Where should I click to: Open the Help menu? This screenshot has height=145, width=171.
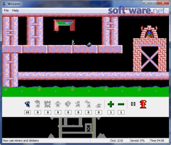tap(16, 10)
